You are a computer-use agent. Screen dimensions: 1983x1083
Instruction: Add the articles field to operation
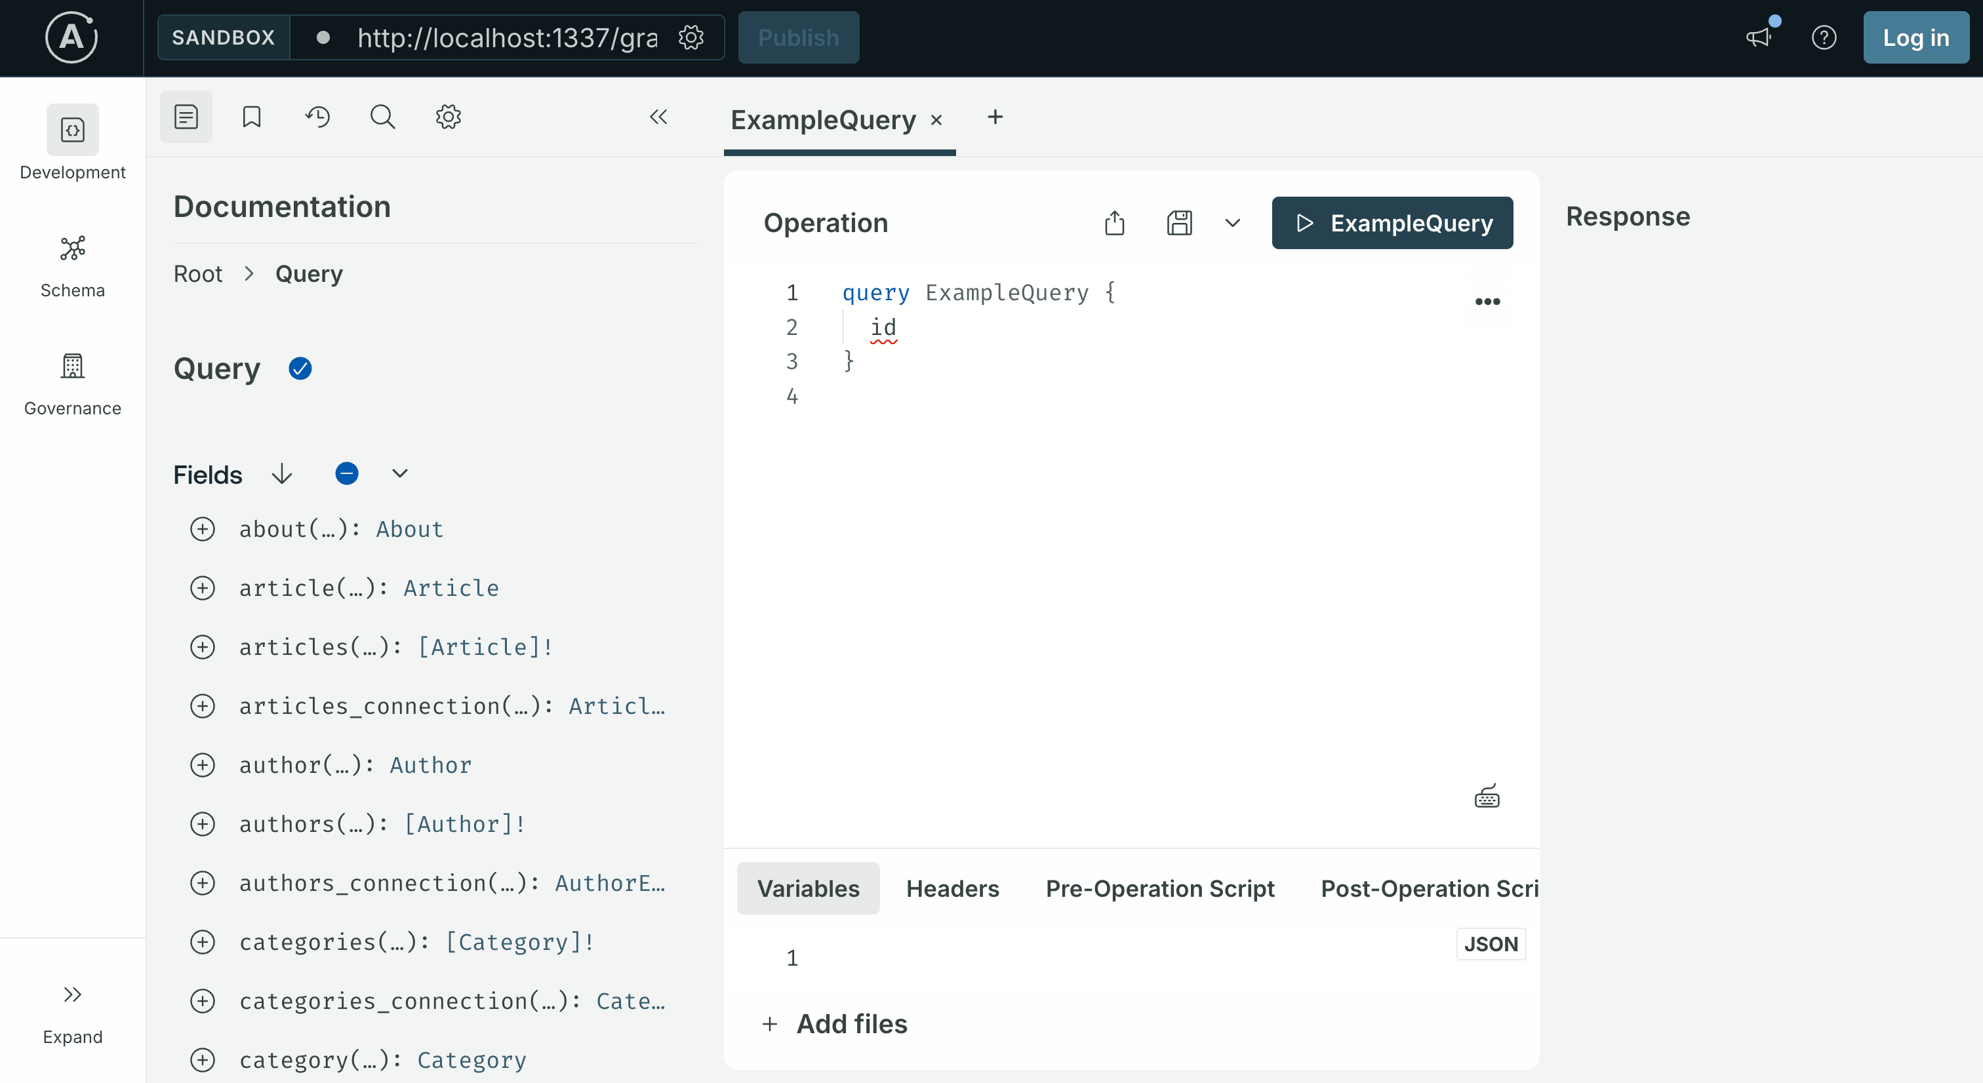tap(203, 647)
